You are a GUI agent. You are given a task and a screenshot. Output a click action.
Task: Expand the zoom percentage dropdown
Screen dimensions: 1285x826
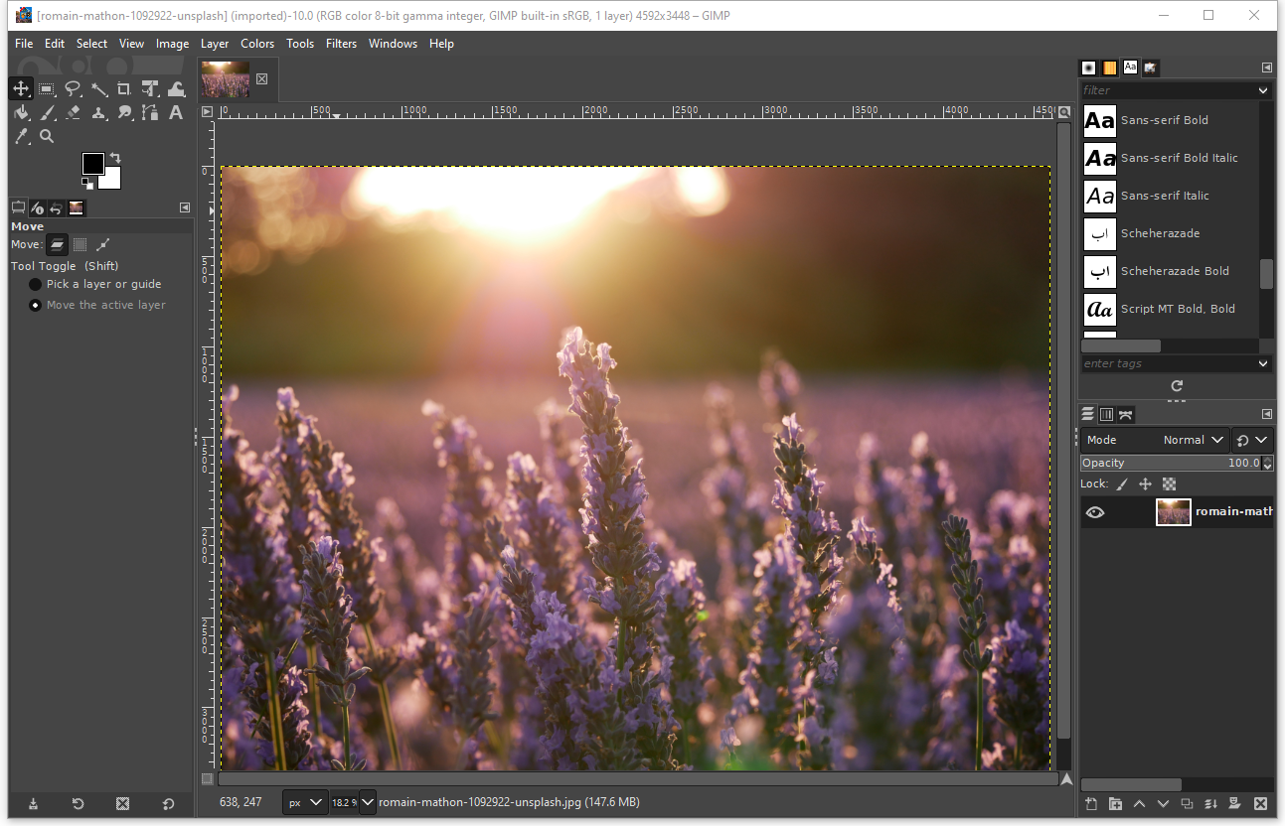[367, 801]
